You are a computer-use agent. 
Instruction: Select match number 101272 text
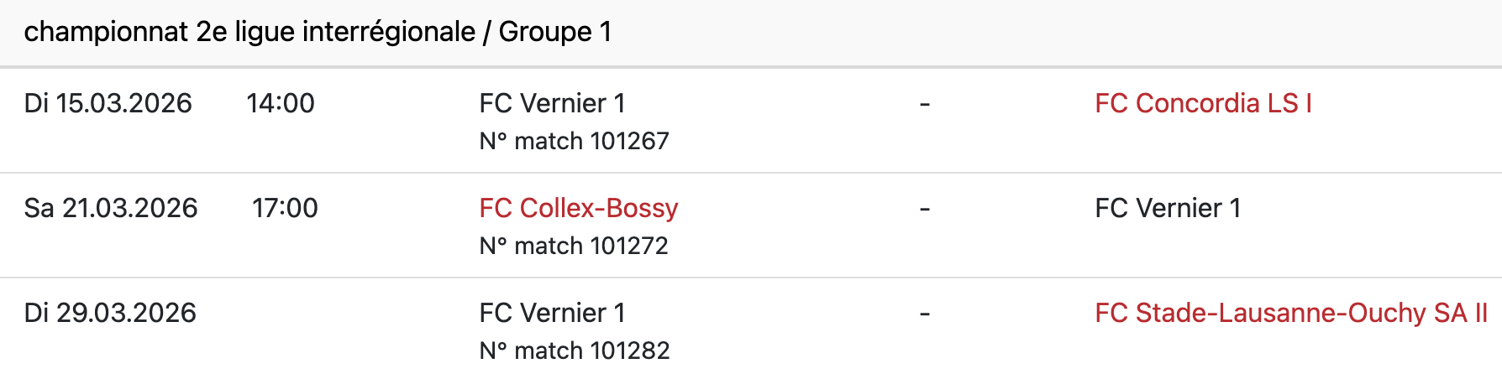[x=574, y=246]
